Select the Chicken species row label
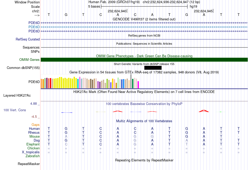Viewport: 248px width, 170px height. (x=33, y=148)
